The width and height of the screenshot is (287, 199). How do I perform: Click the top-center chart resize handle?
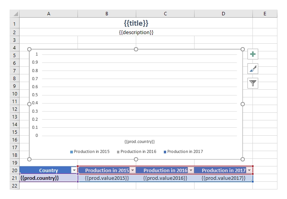(136, 49)
